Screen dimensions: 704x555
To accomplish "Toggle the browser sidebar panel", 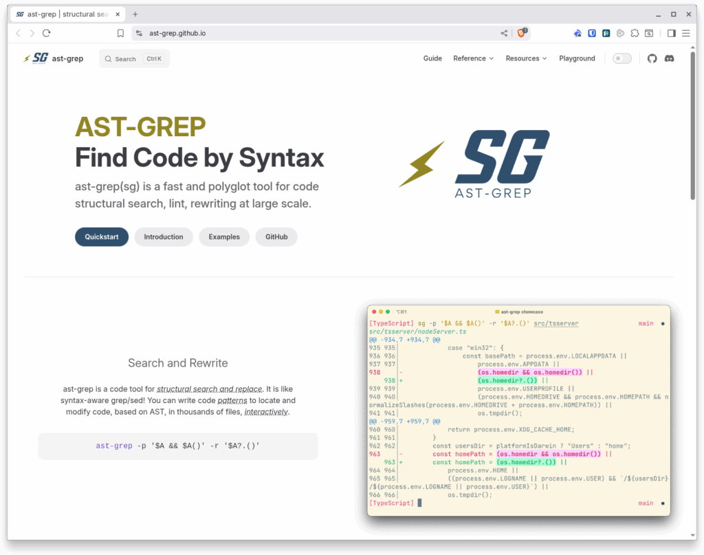I will pos(671,33).
